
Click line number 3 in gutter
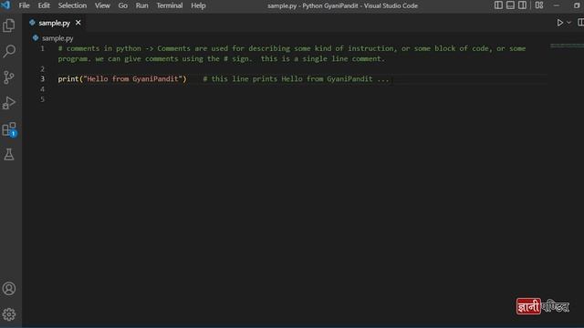point(42,79)
